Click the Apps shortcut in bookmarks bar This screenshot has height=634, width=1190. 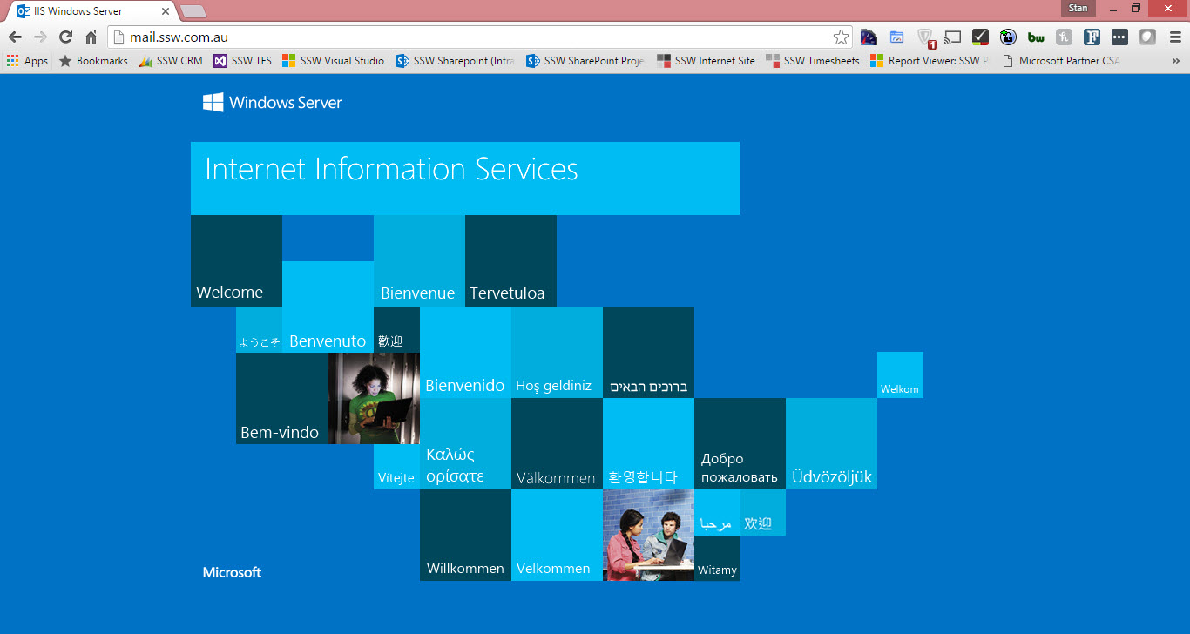pos(27,61)
